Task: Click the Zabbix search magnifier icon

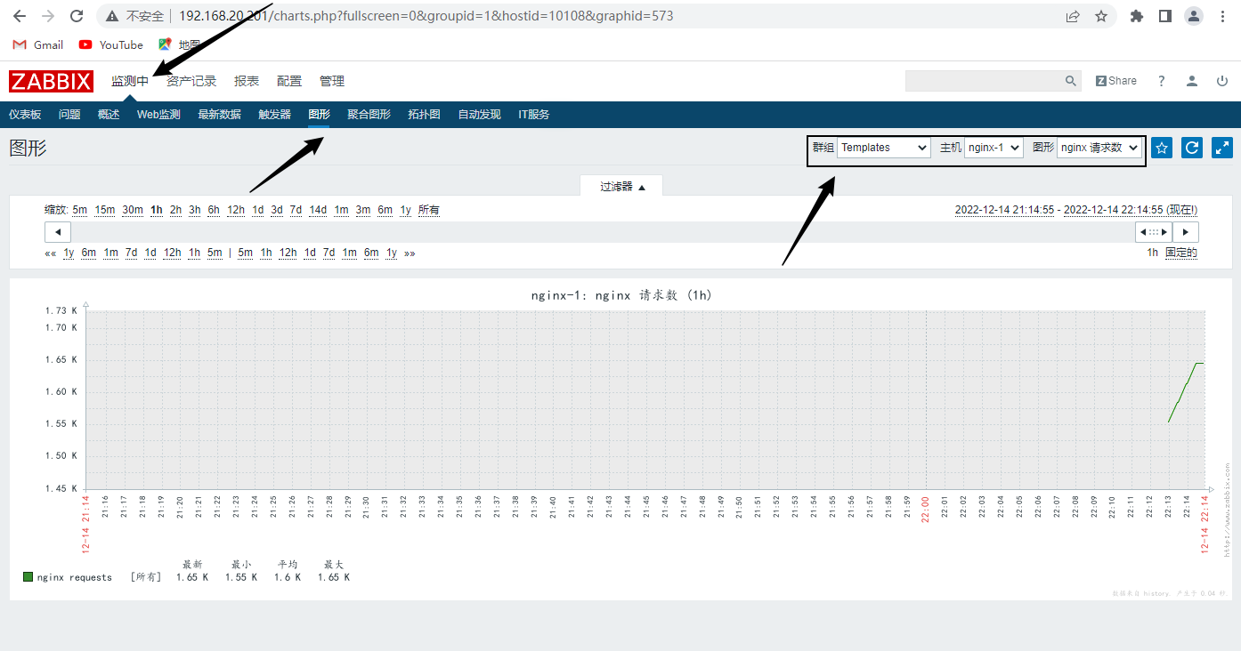Action: pyautogui.click(x=1070, y=81)
